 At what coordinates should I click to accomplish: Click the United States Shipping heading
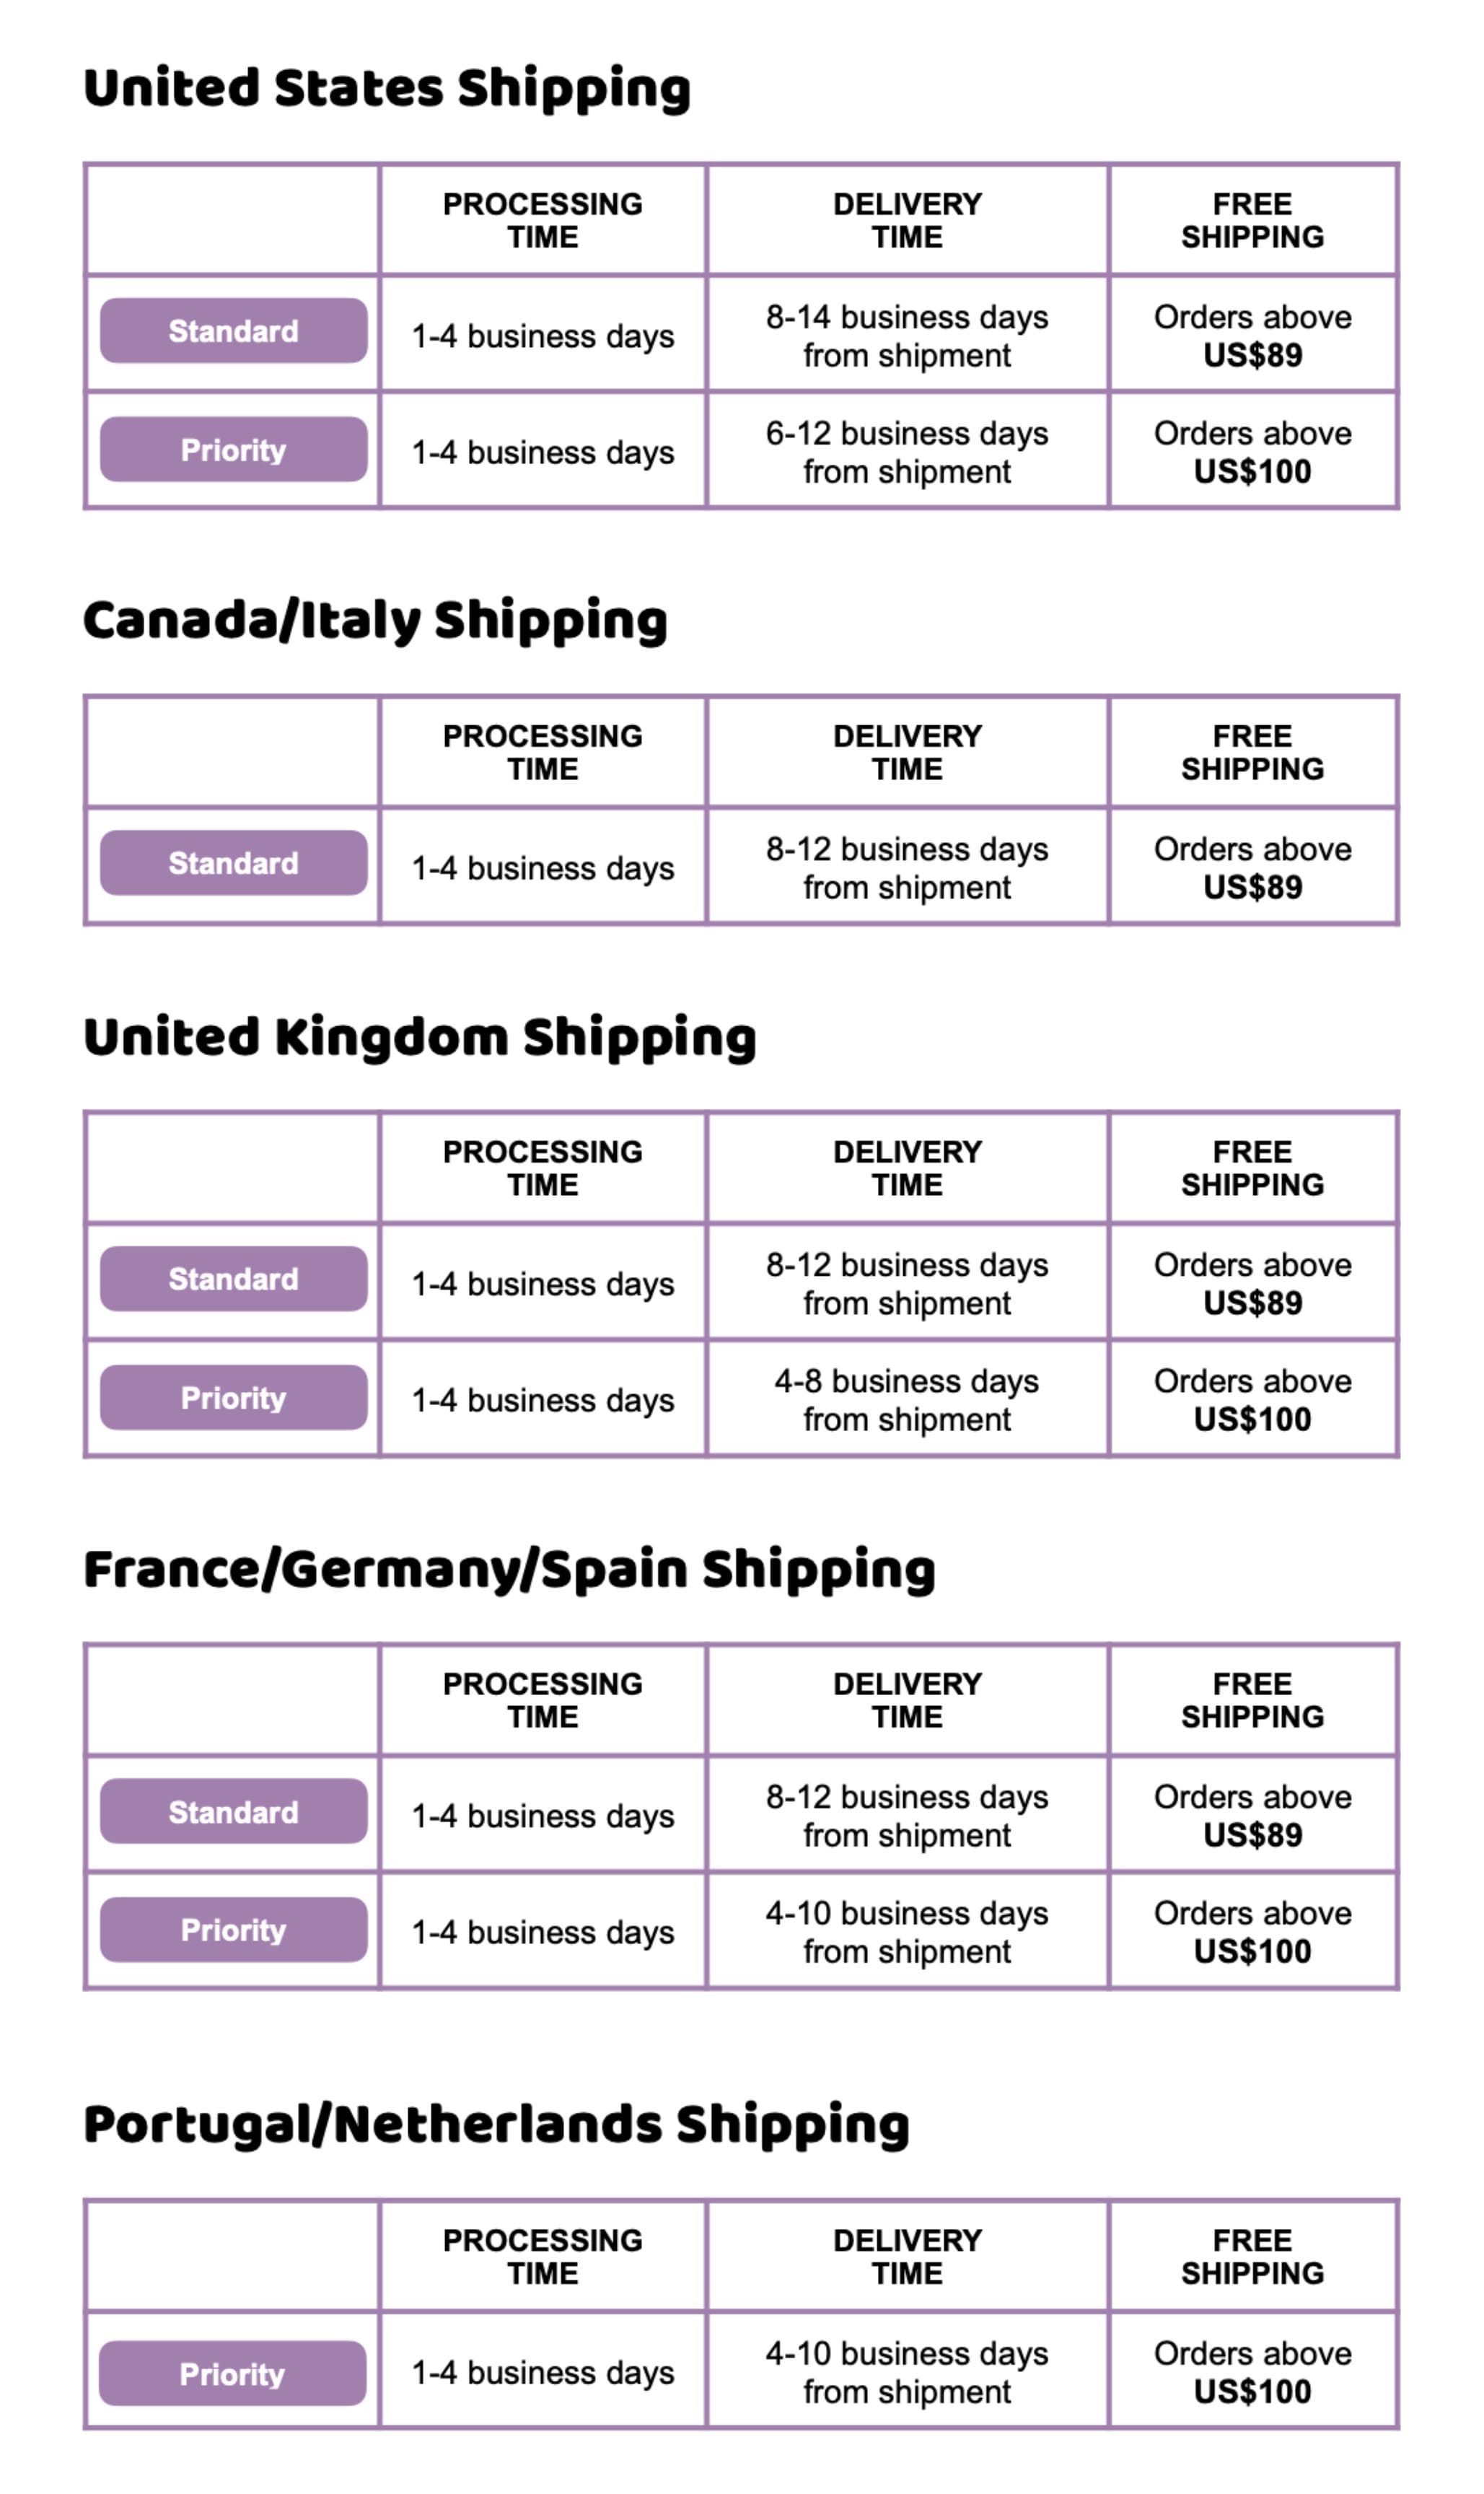(387, 89)
